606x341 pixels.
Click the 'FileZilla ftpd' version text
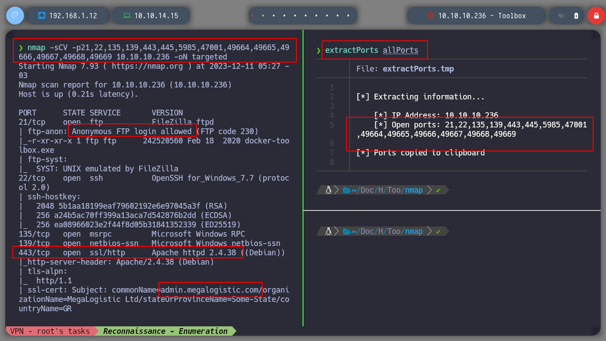click(x=183, y=122)
